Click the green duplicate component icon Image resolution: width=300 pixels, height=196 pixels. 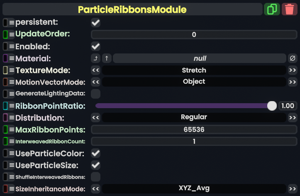(x=272, y=9)
